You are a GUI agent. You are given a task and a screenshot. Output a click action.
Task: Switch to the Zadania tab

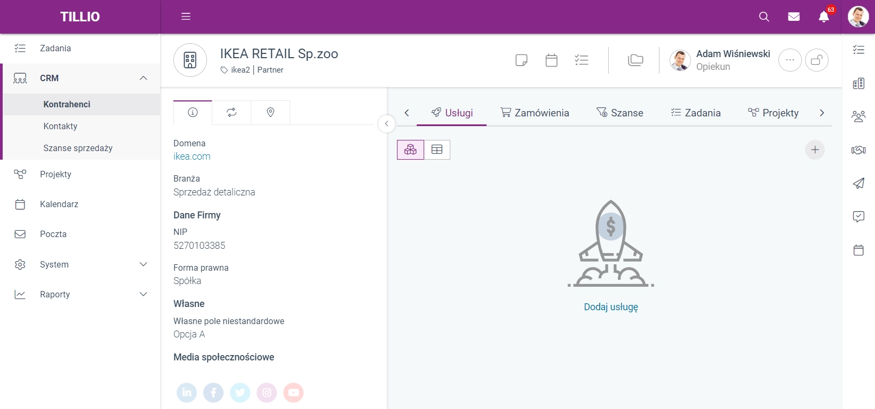696,113
